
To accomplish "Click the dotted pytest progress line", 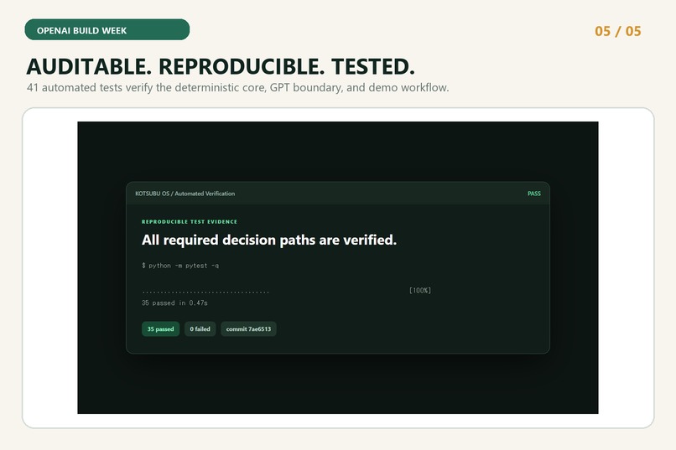I will (205, 292).
